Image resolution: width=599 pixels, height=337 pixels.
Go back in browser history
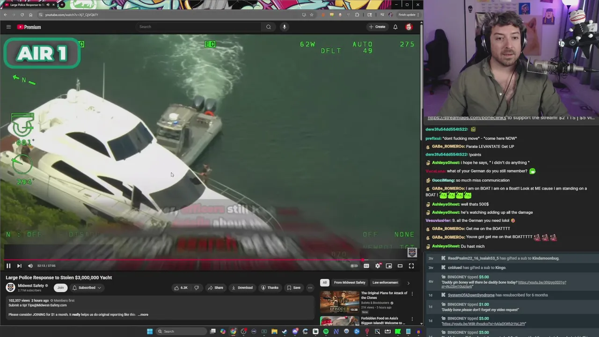tap(5, 15)
